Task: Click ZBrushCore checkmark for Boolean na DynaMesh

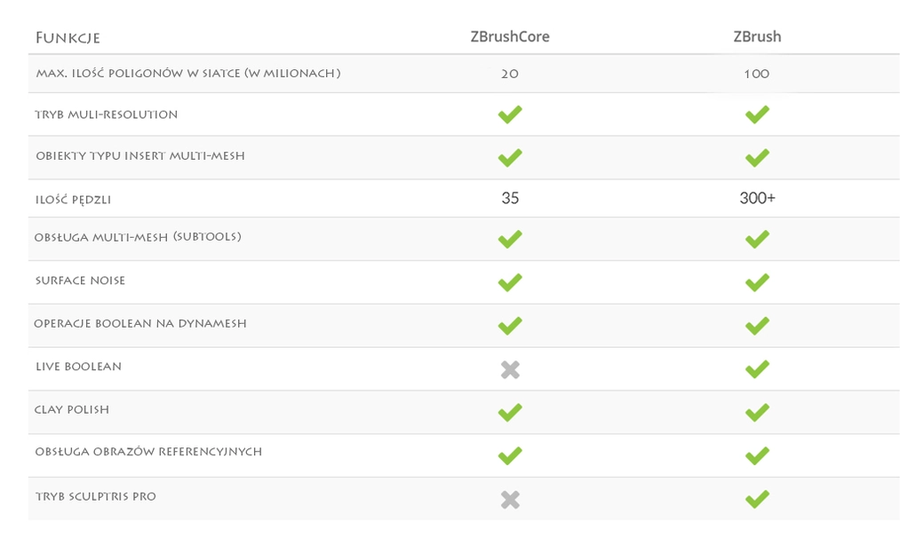Action: (x=510, y=326)
